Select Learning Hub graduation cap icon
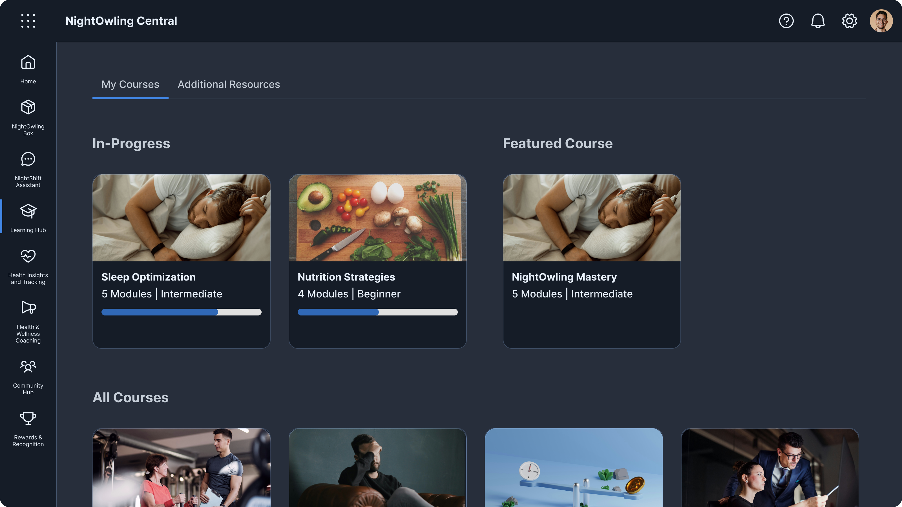Screen dimensions: 902x507 (28, 211)
